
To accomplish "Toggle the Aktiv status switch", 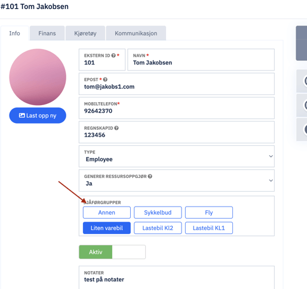I will point(112,252).
